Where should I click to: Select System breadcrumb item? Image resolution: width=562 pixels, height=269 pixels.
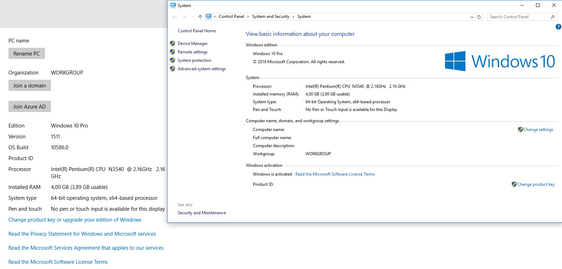pos(304,17)
